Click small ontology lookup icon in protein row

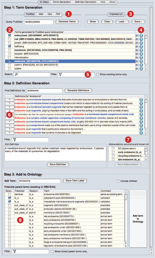(137, 43)
